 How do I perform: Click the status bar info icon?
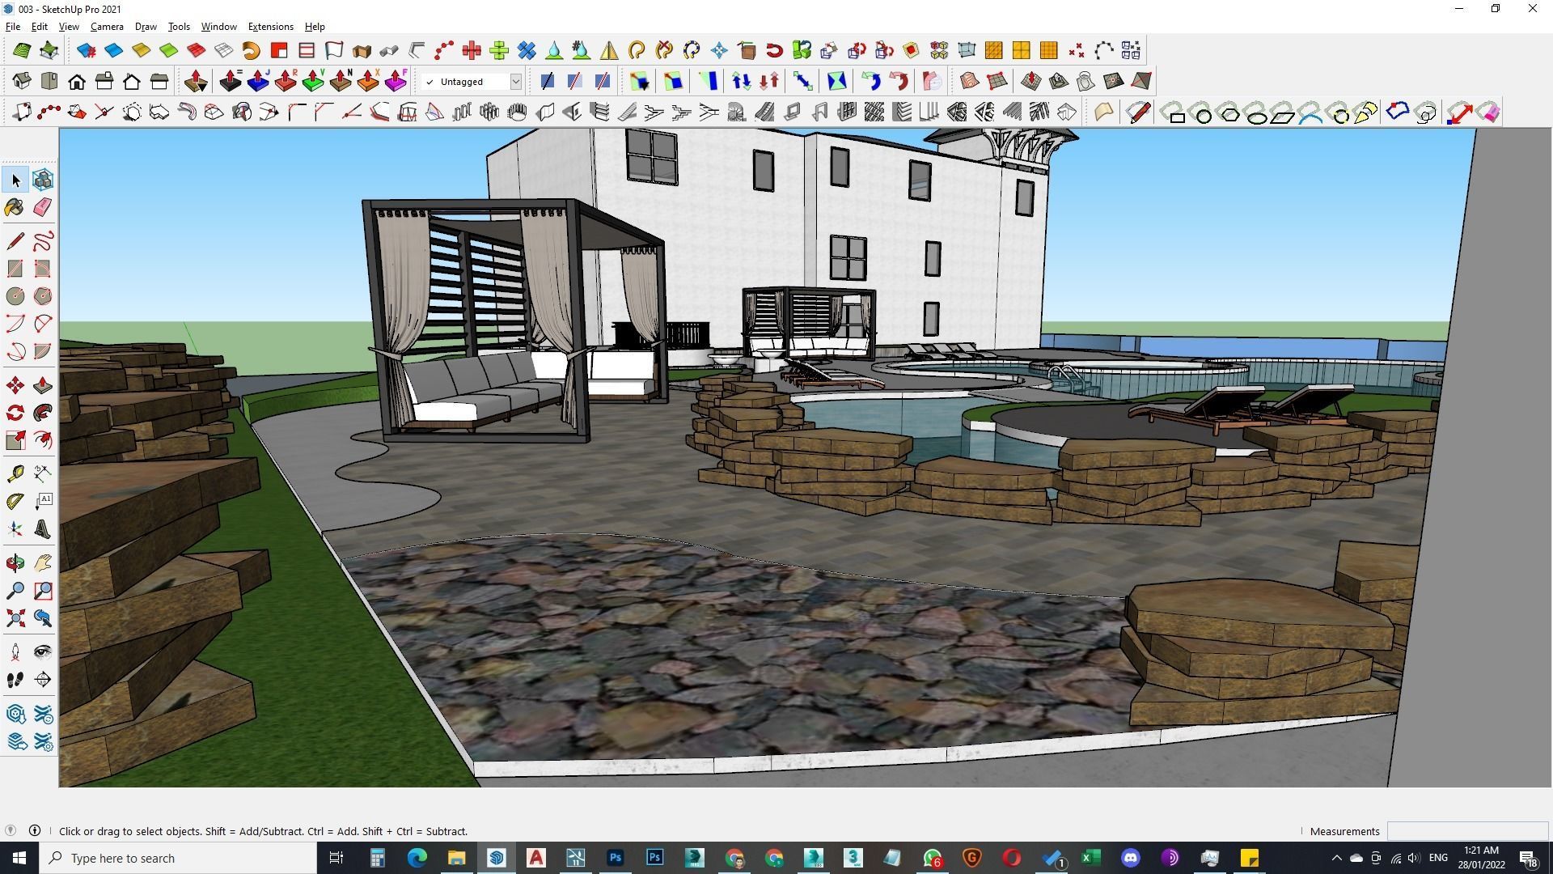[x=35, y=830]
